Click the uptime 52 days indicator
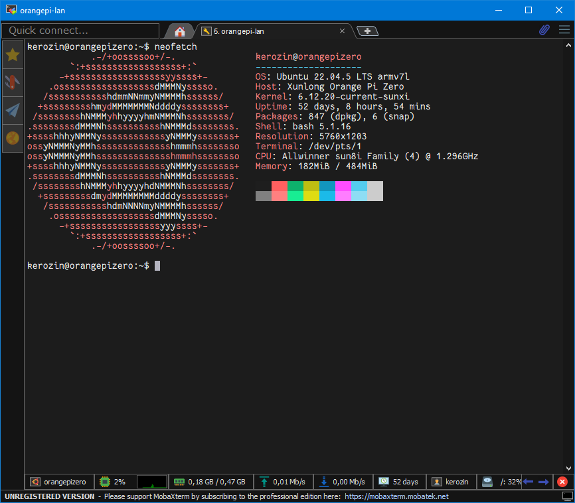The height and width of the screenshot is (503, 575). point(398,482)
